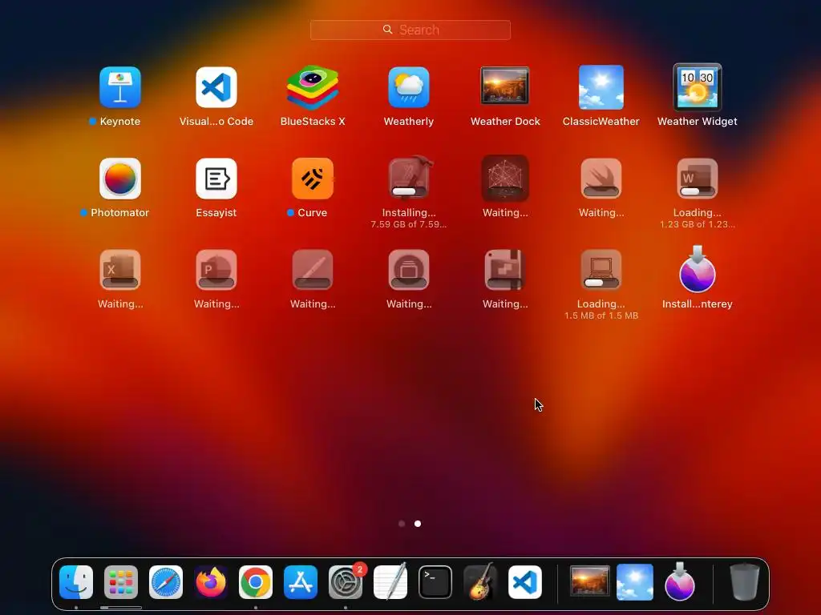The width and height of the screenshot is (821, 615).
Task: Select the second Launchpad page dot
Action: point(418,524)
